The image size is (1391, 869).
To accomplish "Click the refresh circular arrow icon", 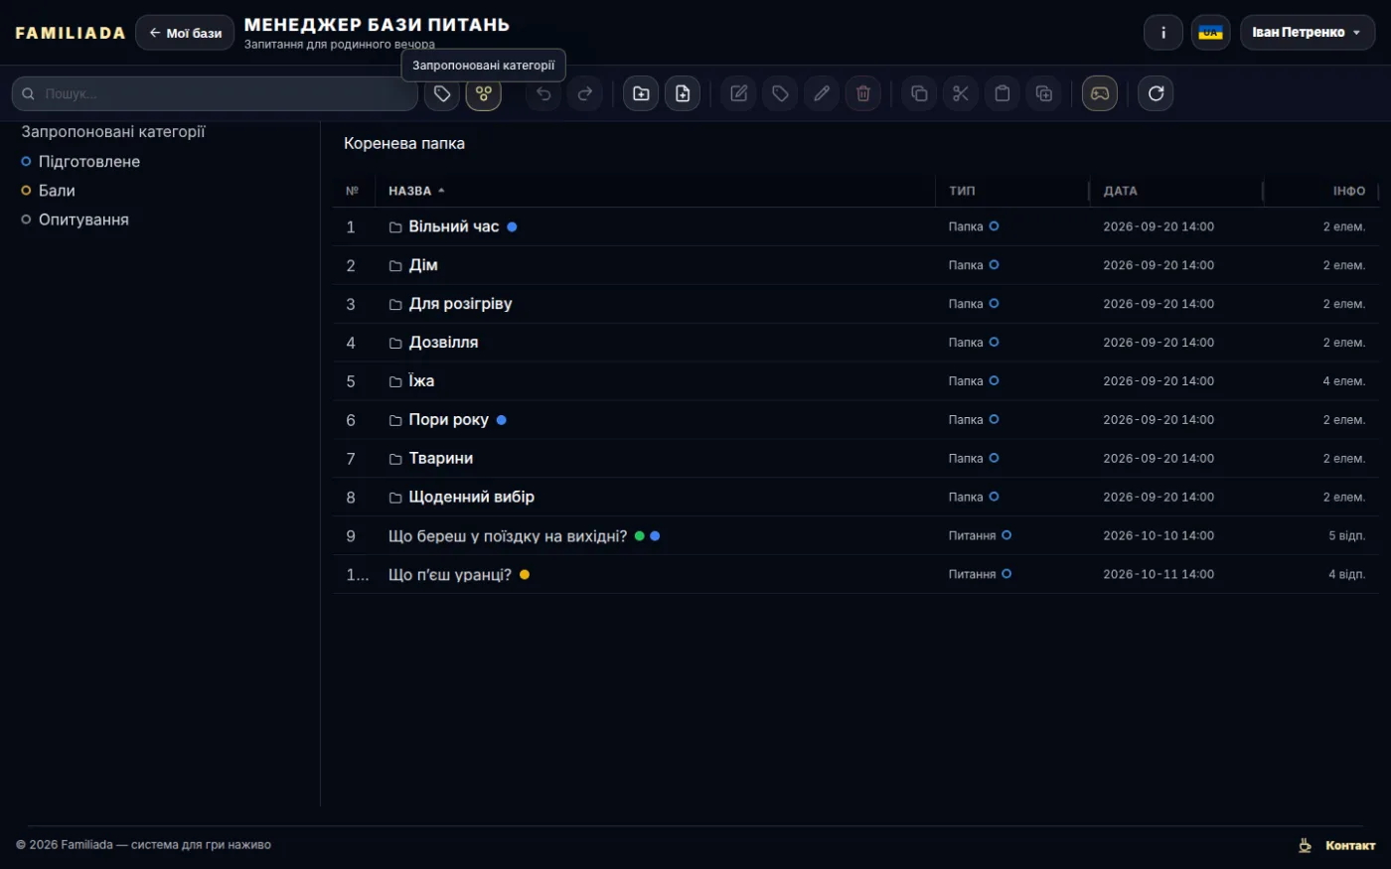I will pyautogui.click(x=1156, y=93).
